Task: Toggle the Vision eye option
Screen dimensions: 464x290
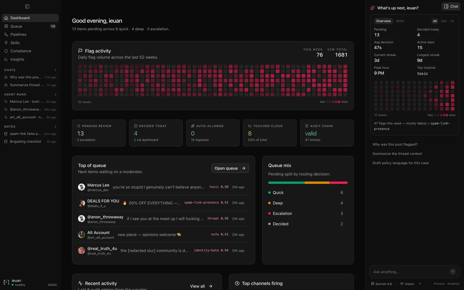Action: 407,284
